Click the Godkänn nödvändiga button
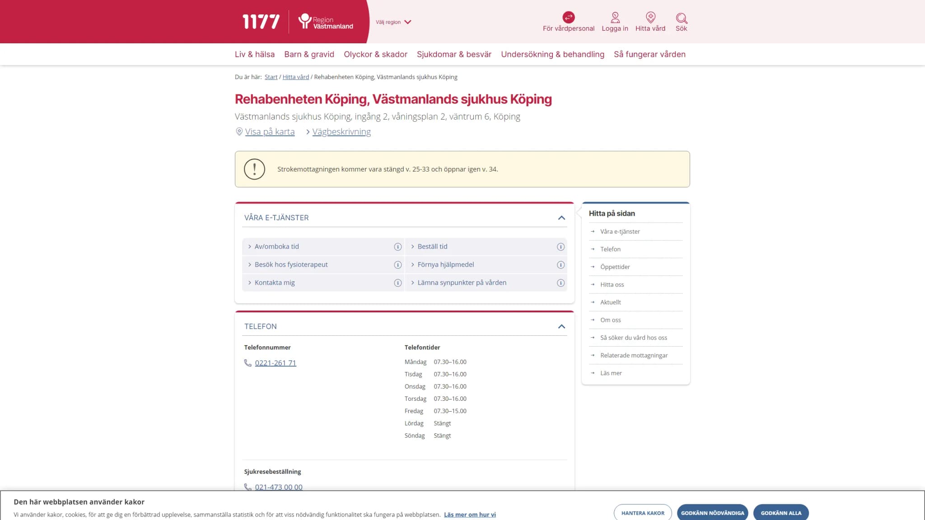Image resolution: width=925 pixels, height=520 pixels. point(712,513)
